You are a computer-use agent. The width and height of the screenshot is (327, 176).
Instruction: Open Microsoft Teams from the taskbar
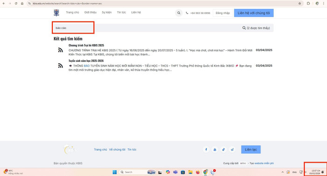click(175, 172)
